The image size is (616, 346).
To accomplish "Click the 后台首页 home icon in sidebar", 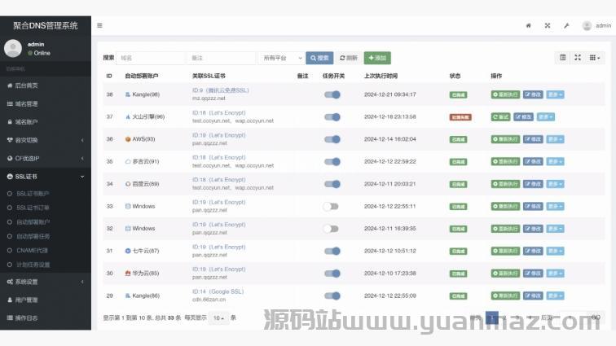I will click(x=10, y=85).
